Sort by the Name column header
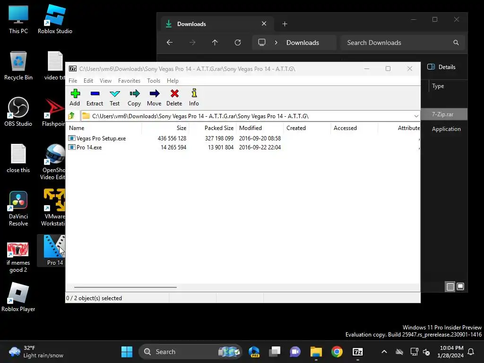Viewport: 484px width, 363px height. click(104, 128)
